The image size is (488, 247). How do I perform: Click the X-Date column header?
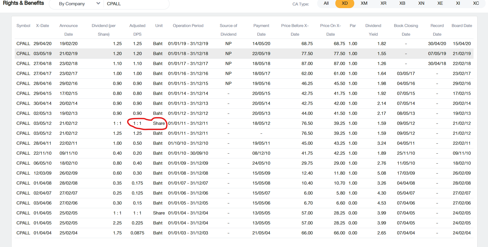43,26
